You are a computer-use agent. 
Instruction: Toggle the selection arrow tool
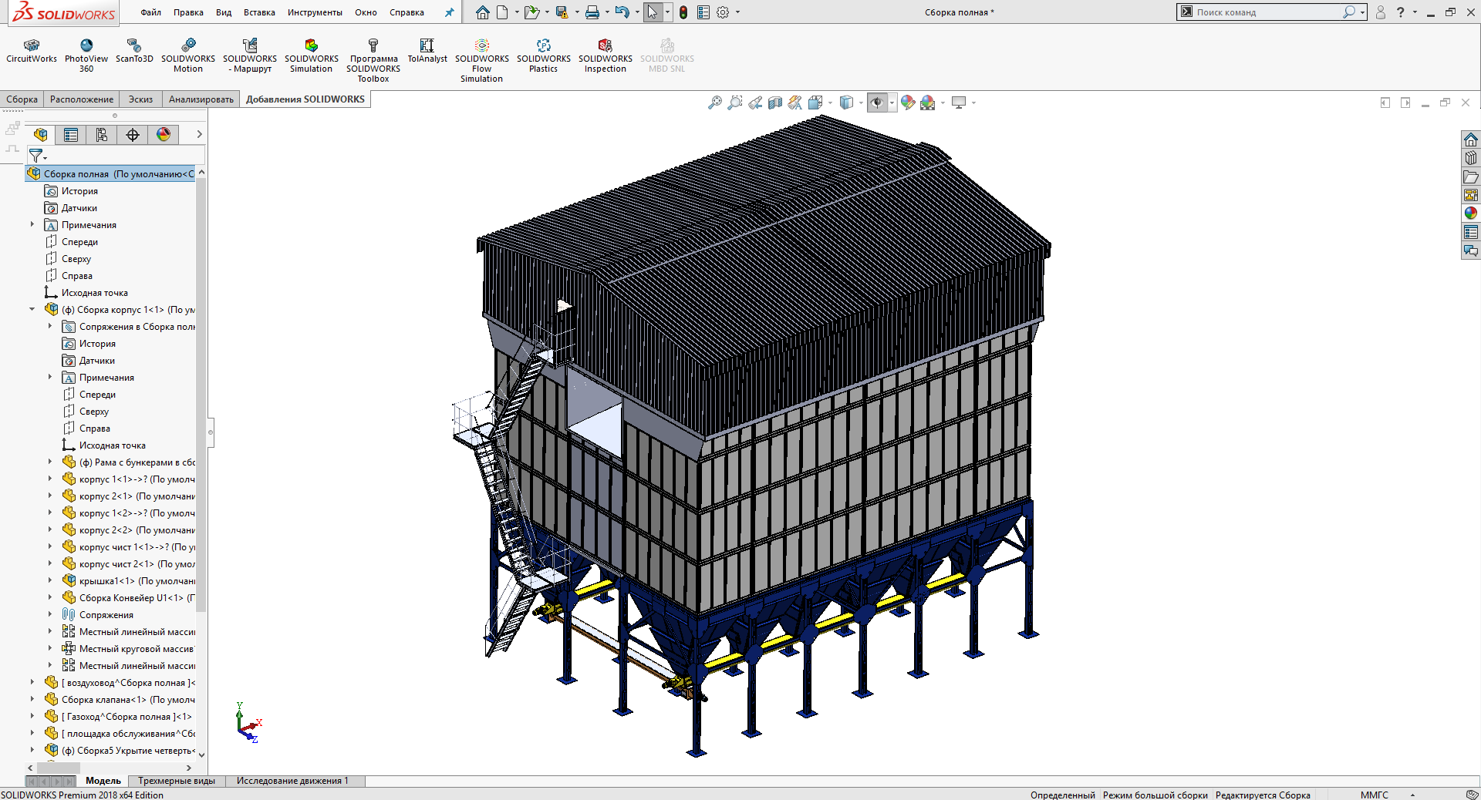pyautogui.click(x=653, y=12)
